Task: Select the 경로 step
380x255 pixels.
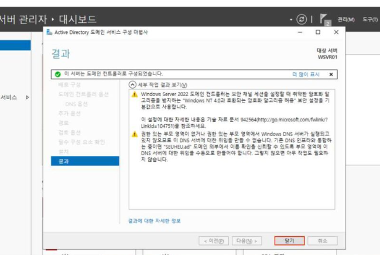Action: coord(63,123)
